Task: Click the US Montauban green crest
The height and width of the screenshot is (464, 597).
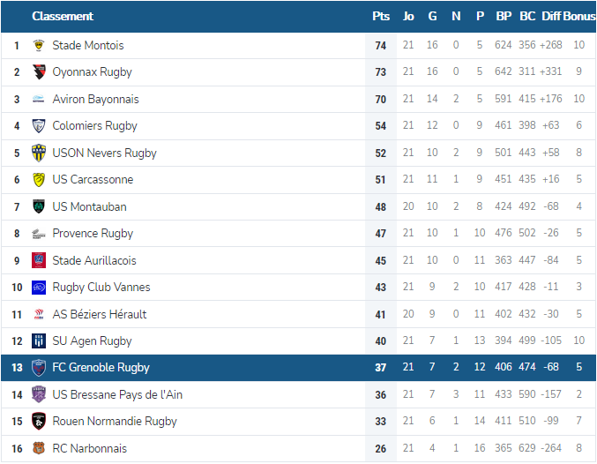Action: tap(39, 207)
